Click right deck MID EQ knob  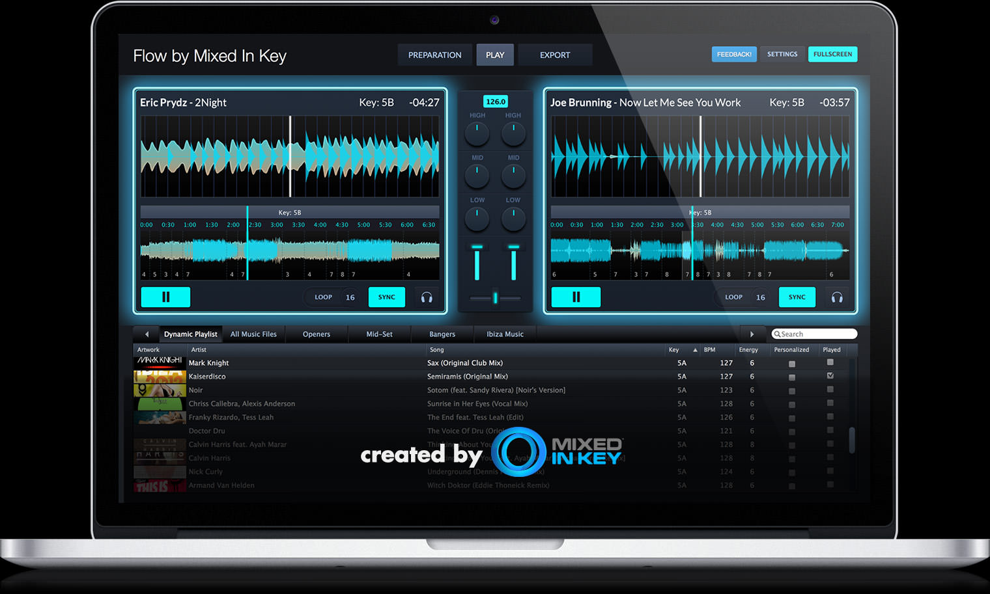click(x=513, y=176)
